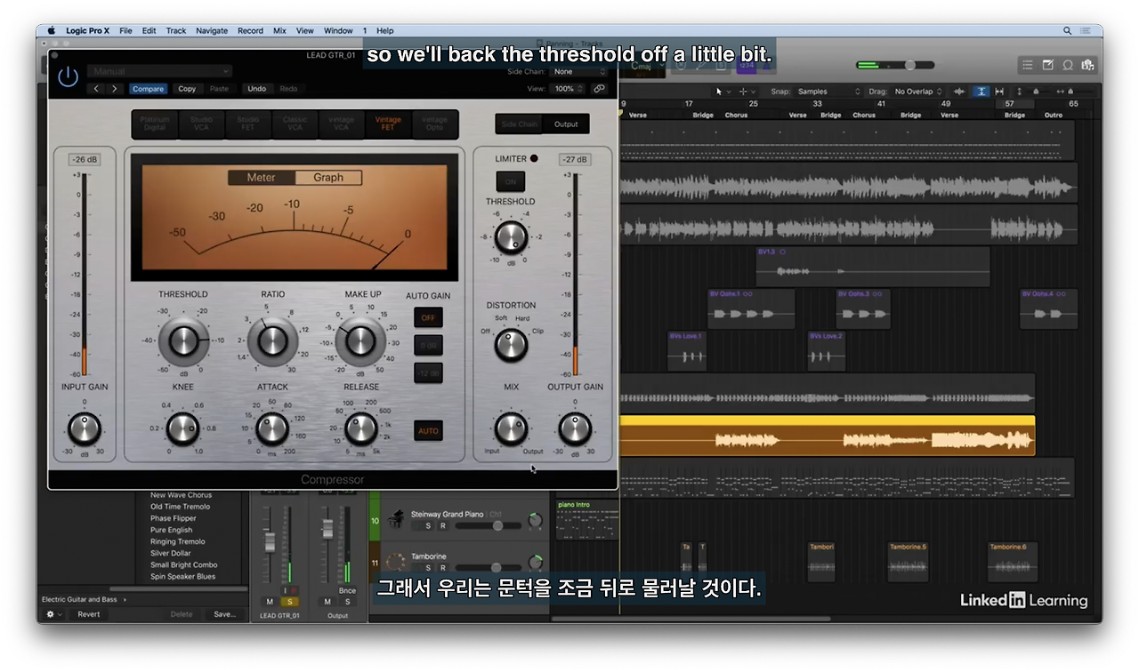Switch display to Graph view
Screen dimensions: 1139x672
[328, 178]
